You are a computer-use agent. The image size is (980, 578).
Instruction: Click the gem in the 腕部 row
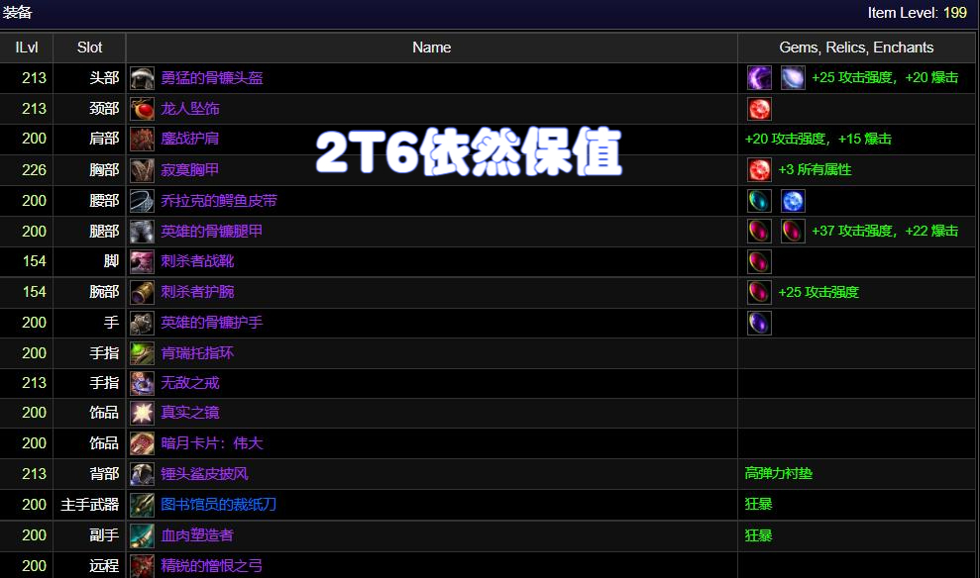click(759, 292)
